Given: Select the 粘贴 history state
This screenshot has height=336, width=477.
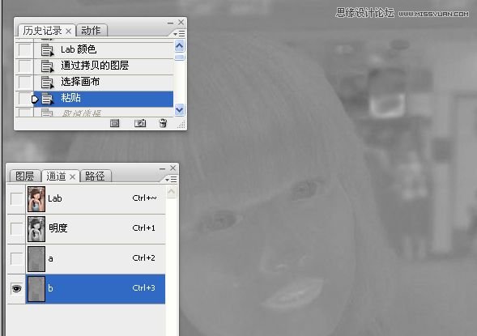Looking at the screenshot, I should click(x=104, y=99).
